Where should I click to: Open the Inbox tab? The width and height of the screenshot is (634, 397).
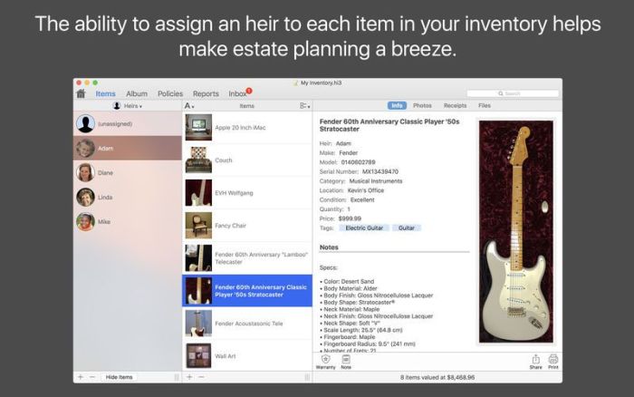pos(237,93)
